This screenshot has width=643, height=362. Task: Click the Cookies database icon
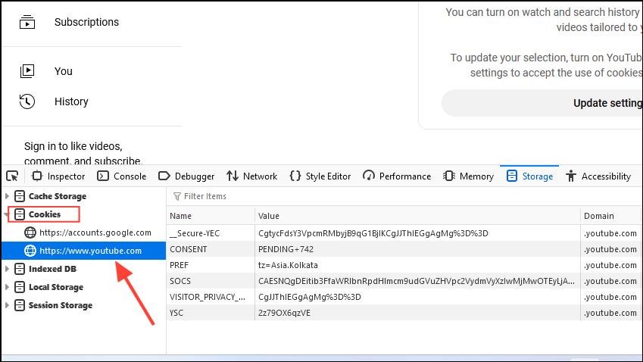pos(19,214)
